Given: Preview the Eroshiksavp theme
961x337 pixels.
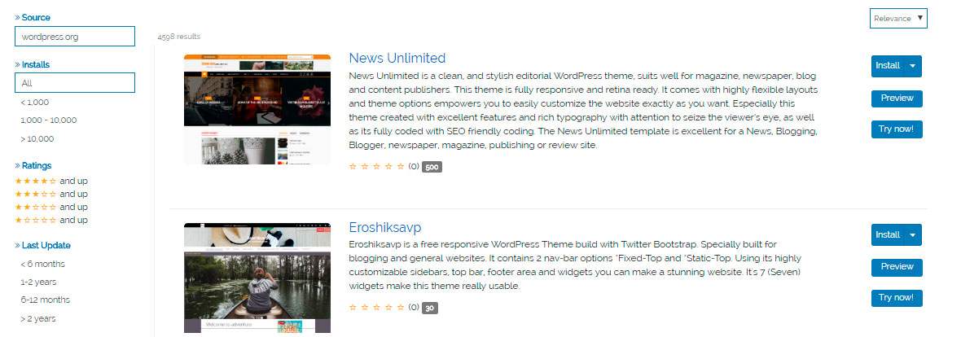Looking at the screenshot, I should coord(897,267).
